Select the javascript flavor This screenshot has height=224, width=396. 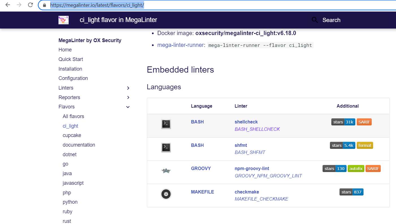(73, 183)
